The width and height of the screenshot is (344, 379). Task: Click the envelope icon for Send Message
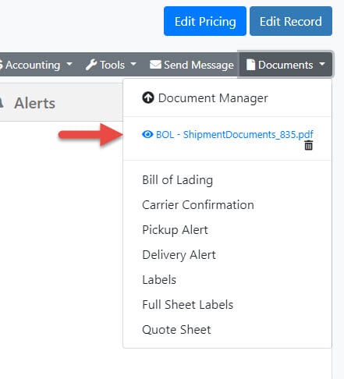(155, 65)
